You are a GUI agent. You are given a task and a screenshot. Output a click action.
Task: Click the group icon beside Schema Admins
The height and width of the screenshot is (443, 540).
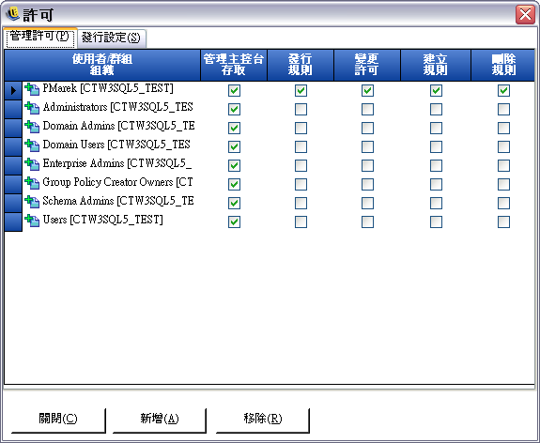point(32,202)
